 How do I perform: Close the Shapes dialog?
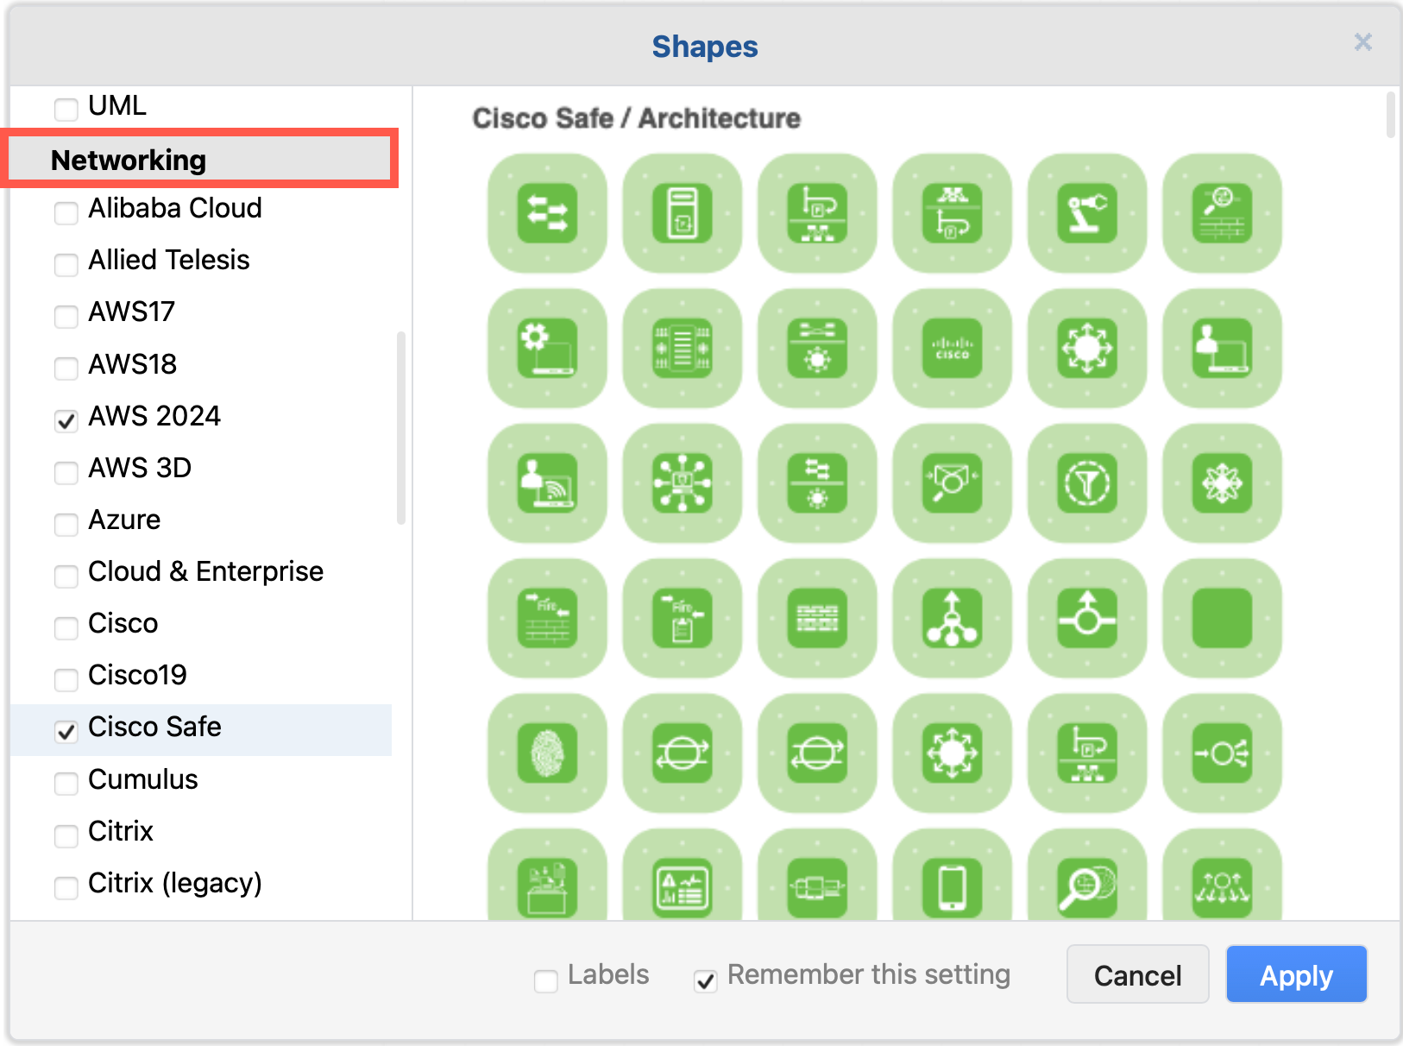pyautogui.click(x=1363, y=41)
